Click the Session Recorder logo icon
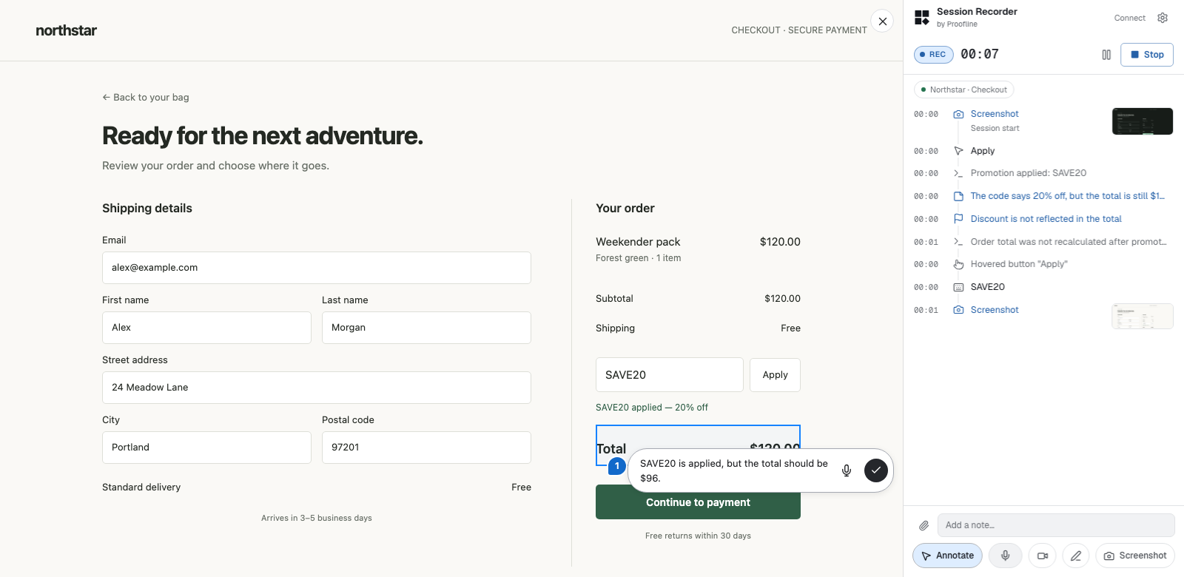The width and height of the screenshot is (1184, 577). [922, 18]
